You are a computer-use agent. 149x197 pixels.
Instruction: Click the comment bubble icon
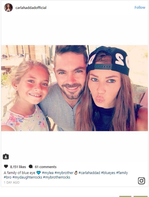31,167
